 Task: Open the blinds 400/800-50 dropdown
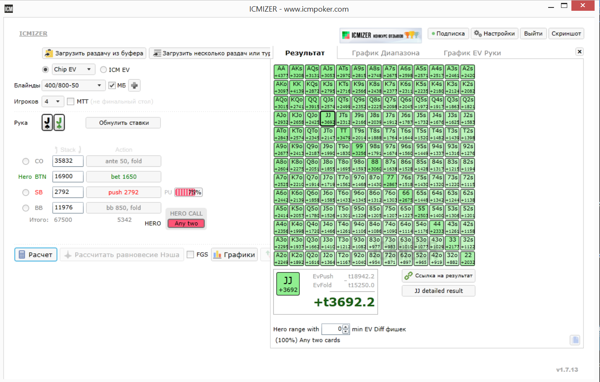tap(74, 85)
